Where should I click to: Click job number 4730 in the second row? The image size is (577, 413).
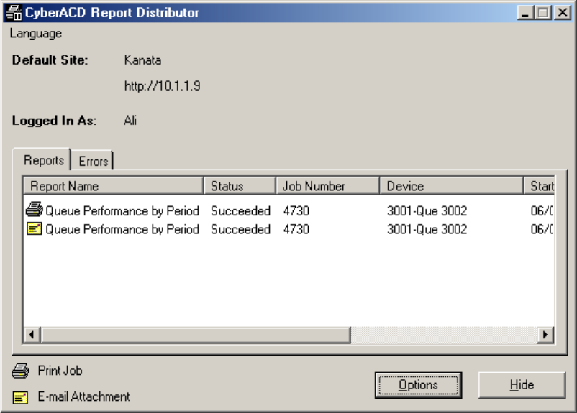tap(296, 229)
